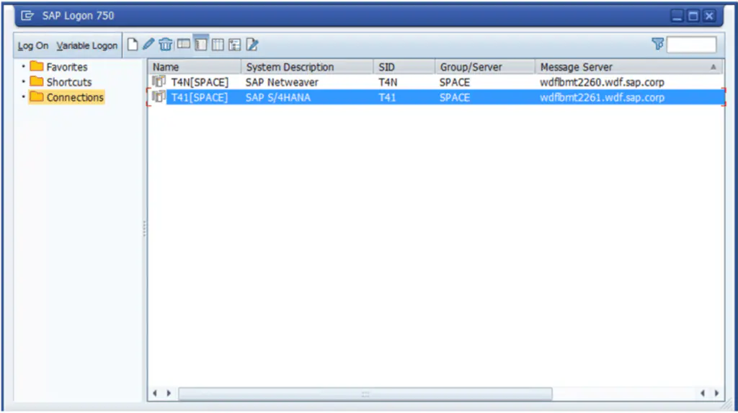Open the tree view icon in the toolbar

[234, 45]
